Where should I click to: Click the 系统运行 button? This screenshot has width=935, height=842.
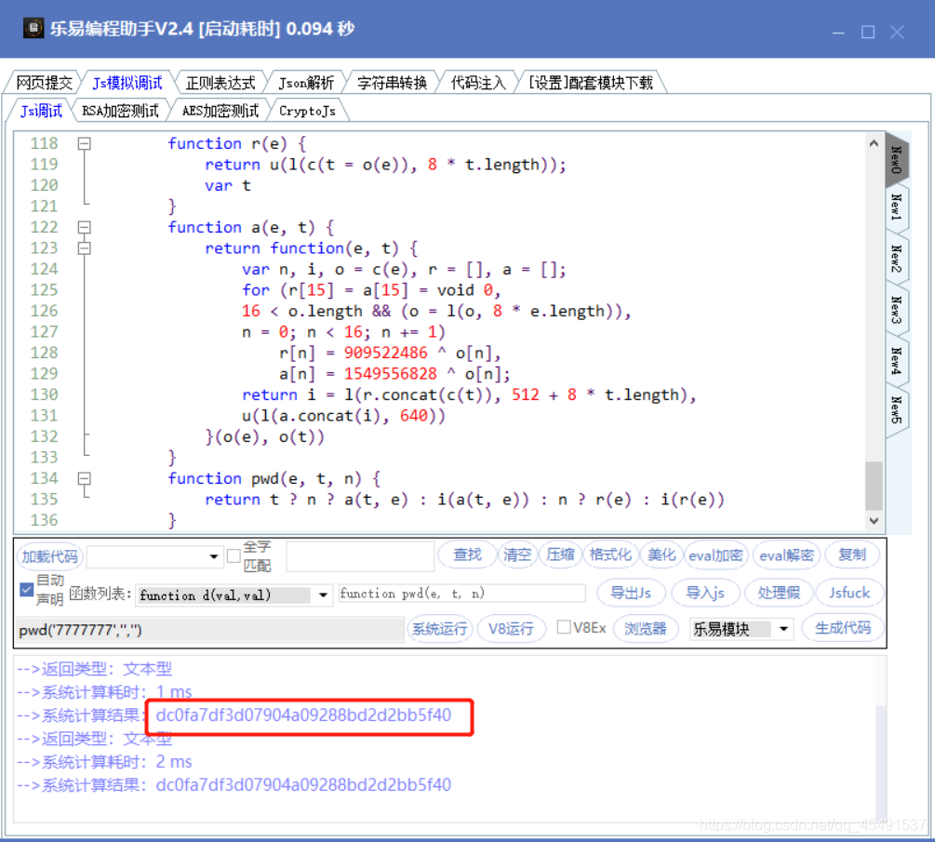(x=440, y=629)
